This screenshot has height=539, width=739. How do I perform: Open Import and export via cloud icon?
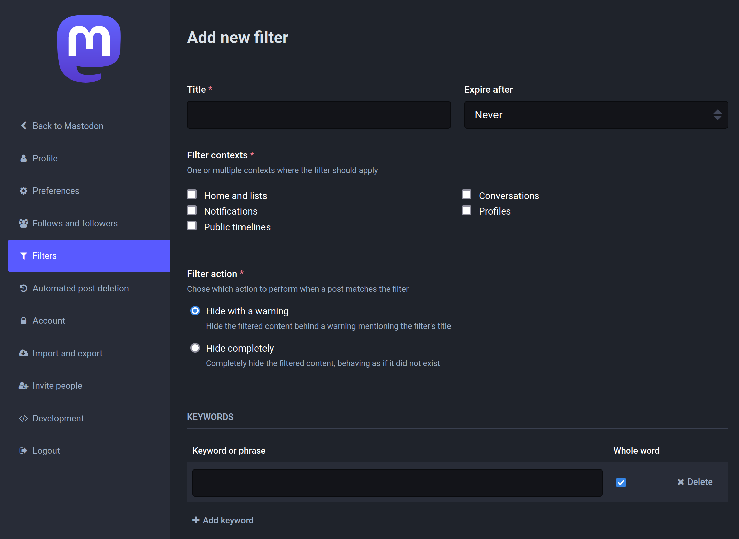(23, 353)
